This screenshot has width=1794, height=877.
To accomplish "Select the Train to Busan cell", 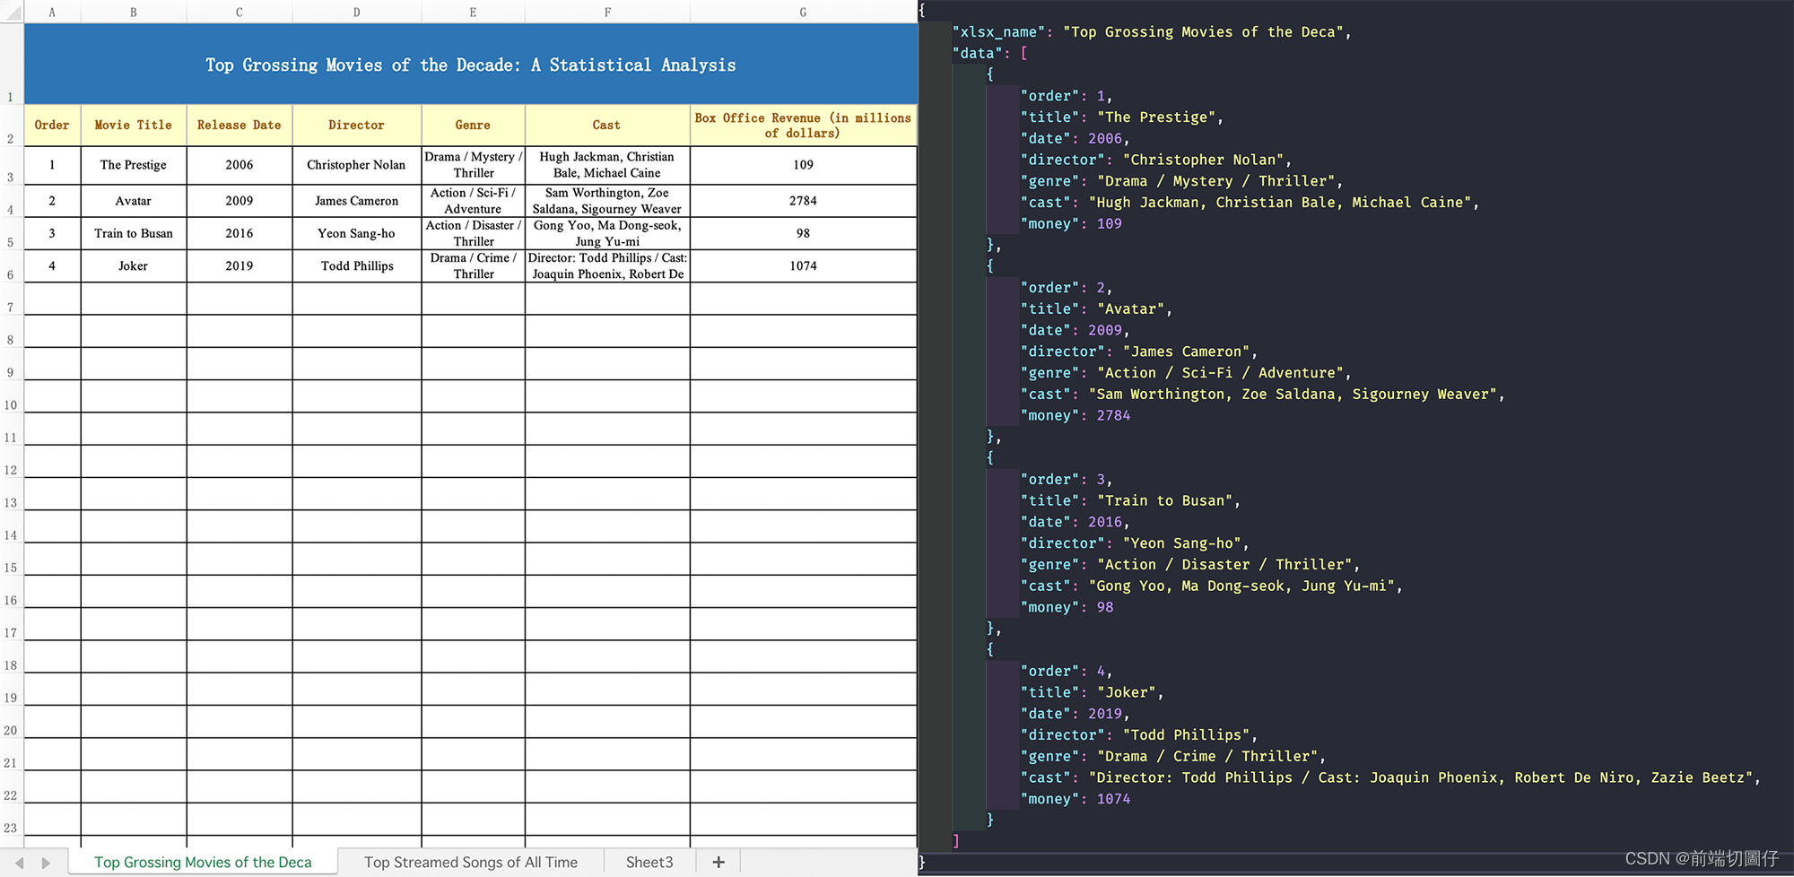I will coord(134,233).
